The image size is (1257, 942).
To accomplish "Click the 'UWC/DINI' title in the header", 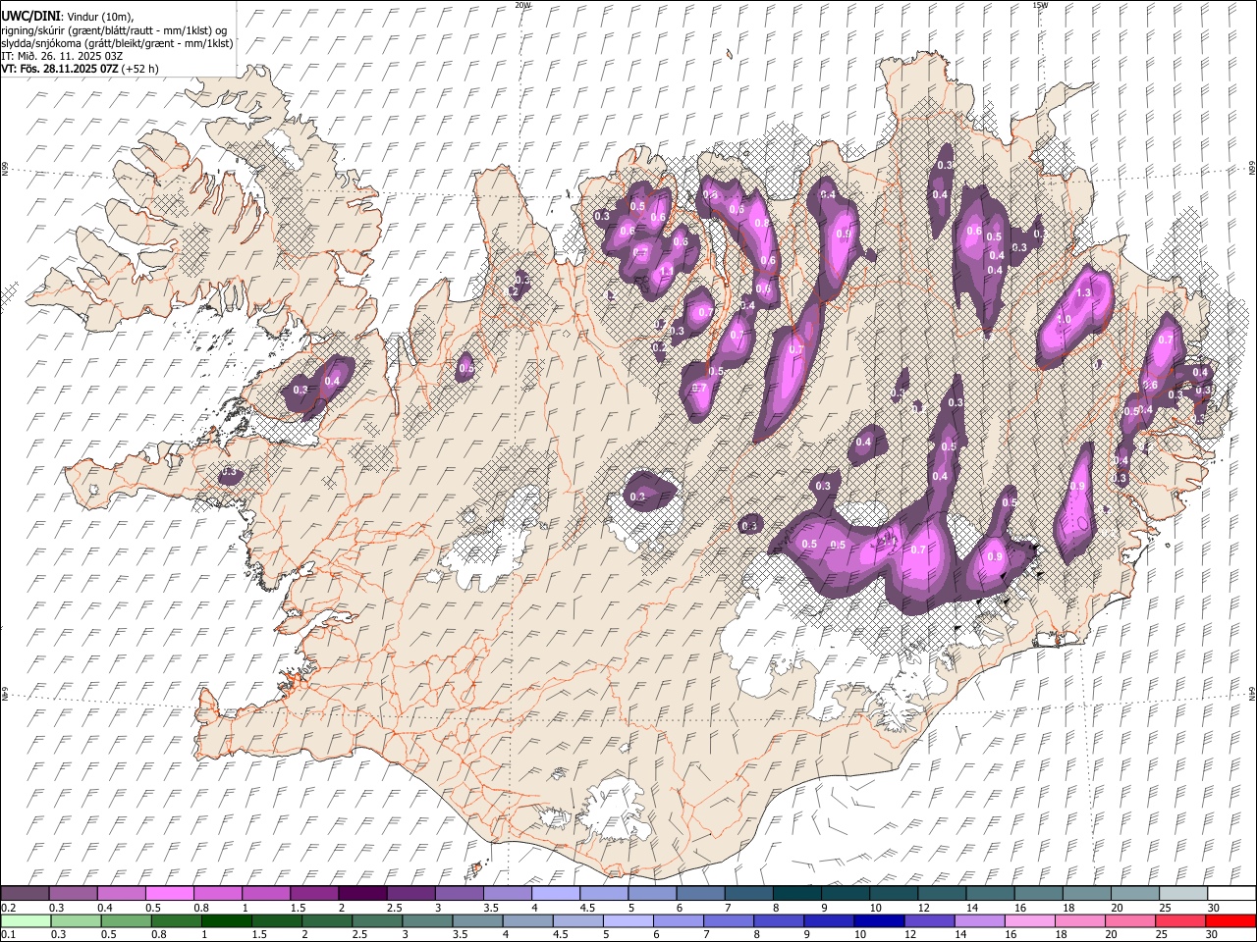I will point(31,16).
